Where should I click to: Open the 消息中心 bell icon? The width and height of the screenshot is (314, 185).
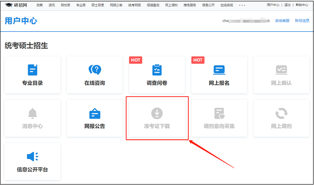(x=32, y=113)
